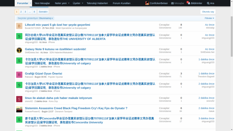233x131 pixels.
Task: Open the thread linux ile alakalı daha çok haber
Action: click(59, 98)
